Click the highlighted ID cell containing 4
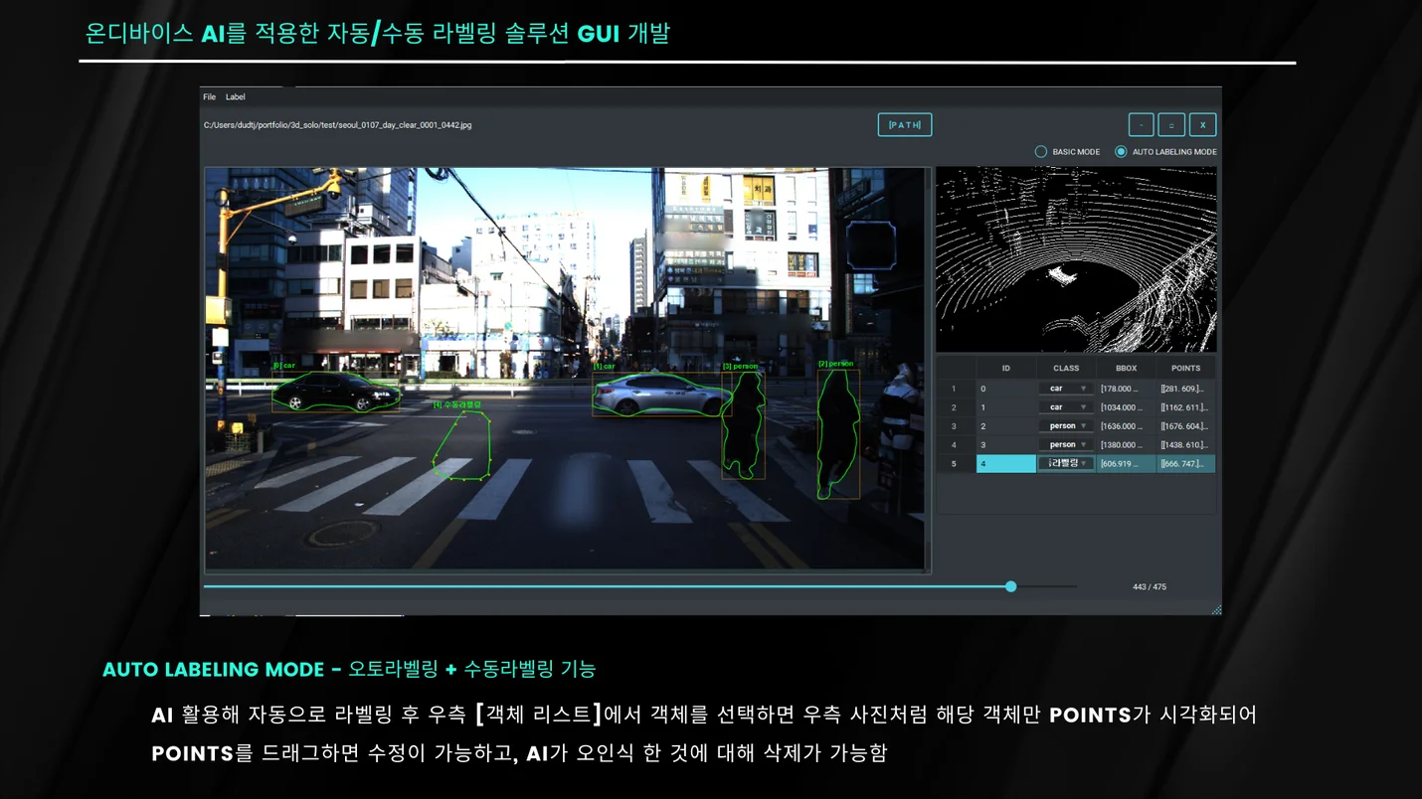 (x=1005, y=464)
